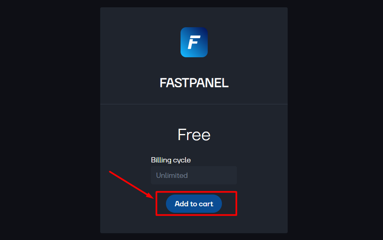
Task: Click the red highlight box border
Action: [x=196, y=192]
